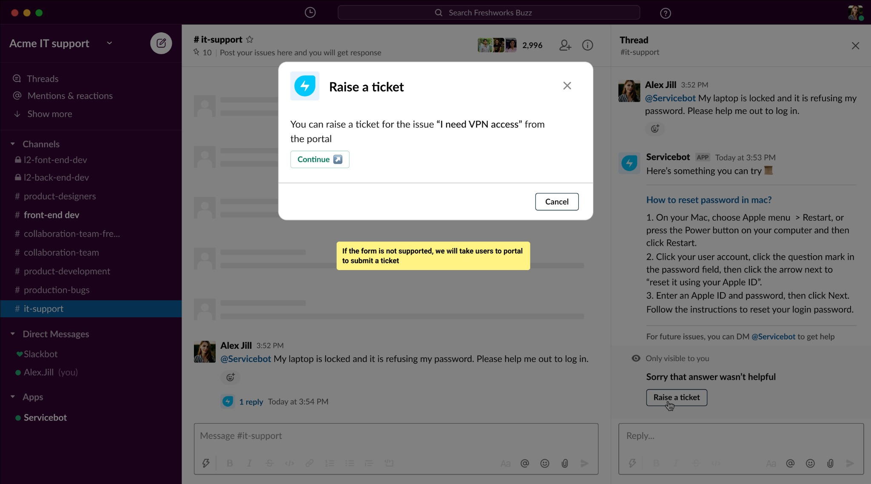The image size is (871, 484).
Task: Focus the Search Freshworks Buzz field
Action: (489, 13)
